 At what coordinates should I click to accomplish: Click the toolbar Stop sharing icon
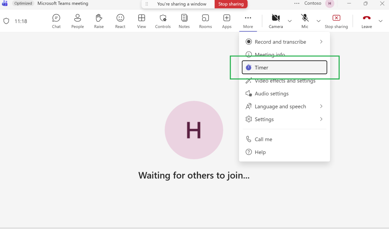(x=336, y=21)
